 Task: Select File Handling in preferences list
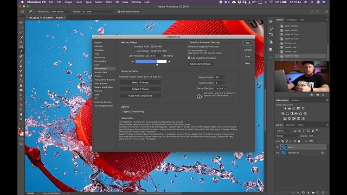[x=100, y=61]
